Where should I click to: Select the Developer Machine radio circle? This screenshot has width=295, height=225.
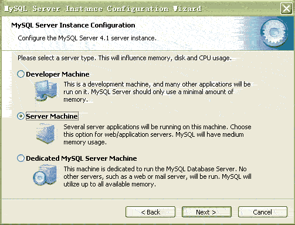[21, 74]
